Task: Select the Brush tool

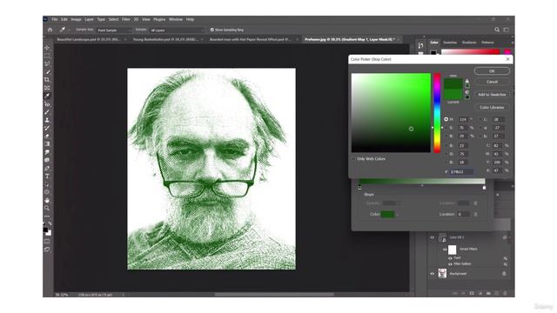Action: (x=47, y=112)
